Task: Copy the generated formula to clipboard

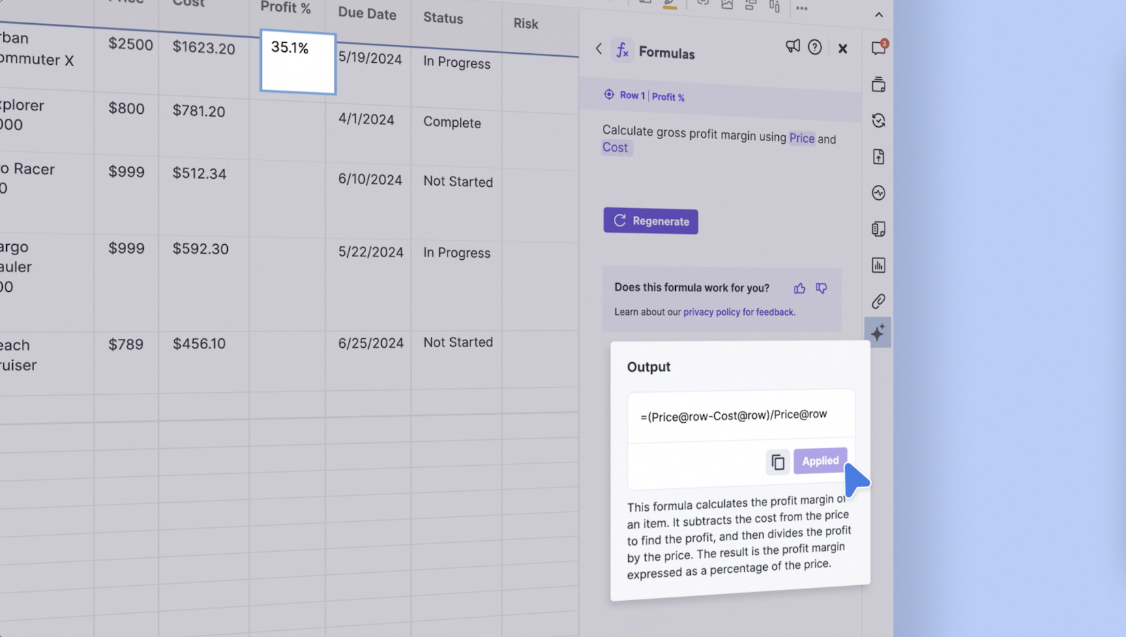Action: click(x=777, y=462)
